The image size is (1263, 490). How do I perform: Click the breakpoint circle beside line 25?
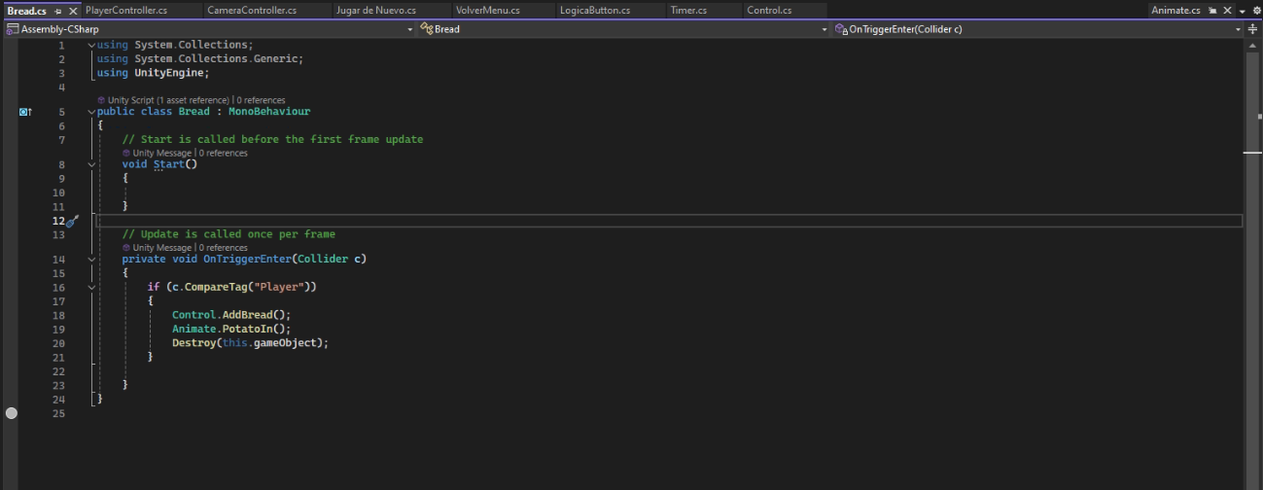click(x=12, y=413)
